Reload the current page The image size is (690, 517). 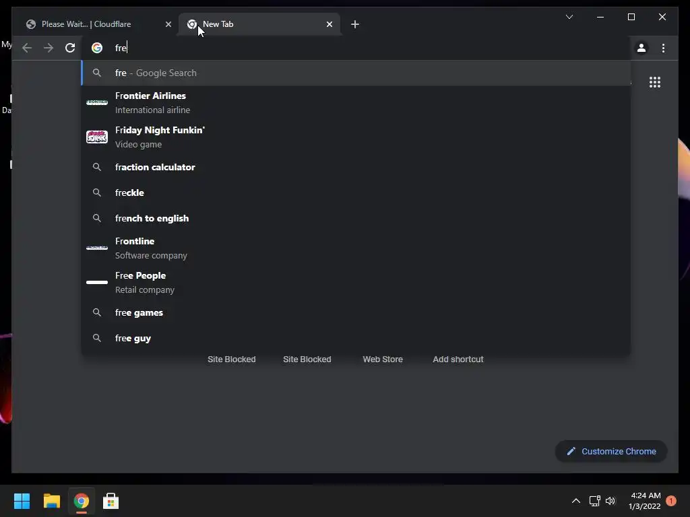70,48
